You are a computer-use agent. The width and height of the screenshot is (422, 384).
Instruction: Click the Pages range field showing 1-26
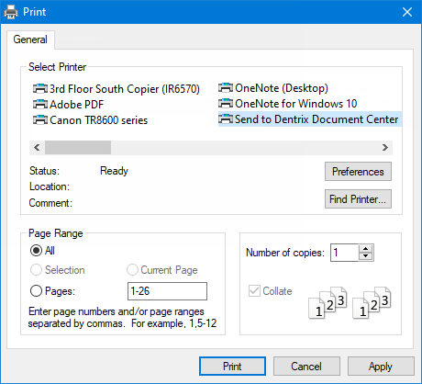point(167,291)
